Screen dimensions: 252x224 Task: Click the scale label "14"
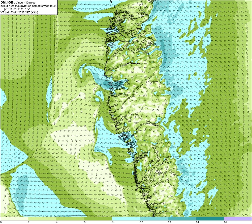click(197, 222)
